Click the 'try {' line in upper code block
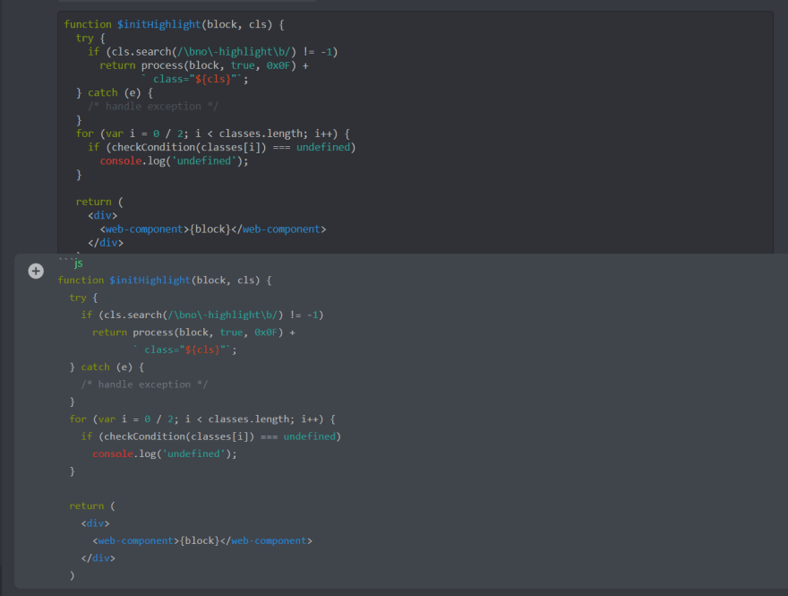 (90, 39)
